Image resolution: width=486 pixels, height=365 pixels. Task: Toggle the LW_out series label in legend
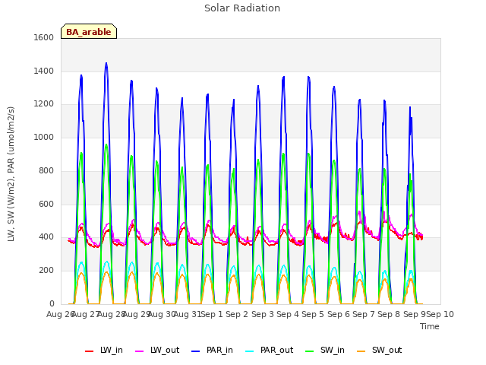tap(165, 351)
